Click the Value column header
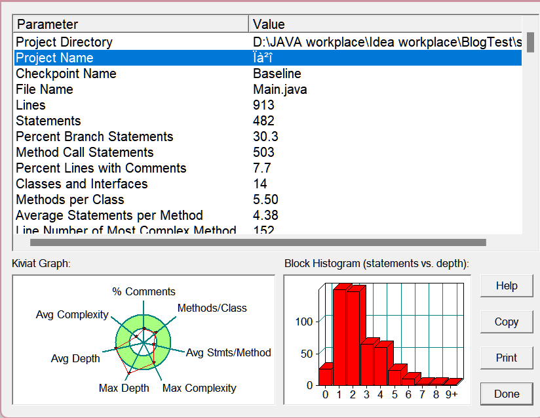 click(x=385, y=24)
